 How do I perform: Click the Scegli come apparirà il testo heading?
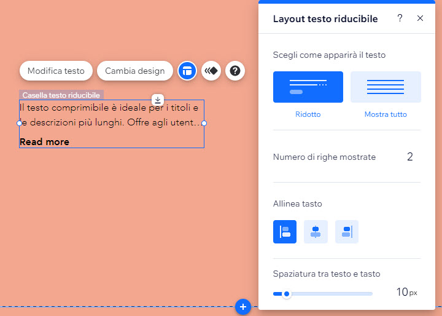(x=329, y=55)
